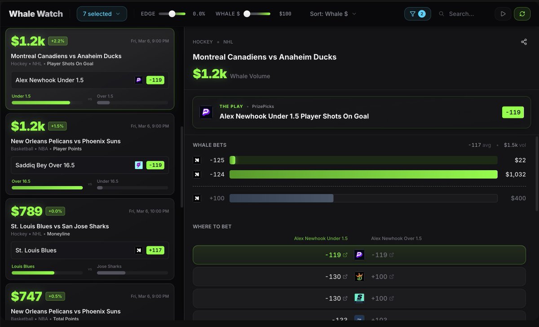
Task: Click the book icon beside the -124 whale bet
Action: pos(197,174)
